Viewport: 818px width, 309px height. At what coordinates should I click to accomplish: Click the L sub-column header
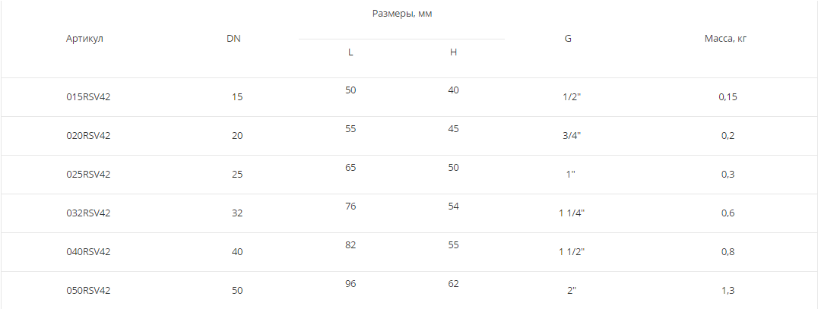tap(350, 52)
